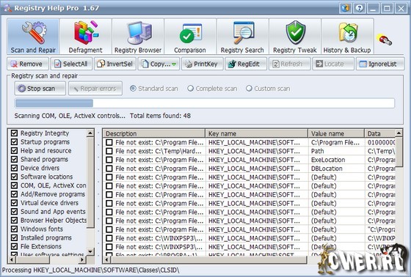Toggle Virtual device drivers checkbox
The width and height of the screenshot is (411, 277).
click(x=14, y=203)
